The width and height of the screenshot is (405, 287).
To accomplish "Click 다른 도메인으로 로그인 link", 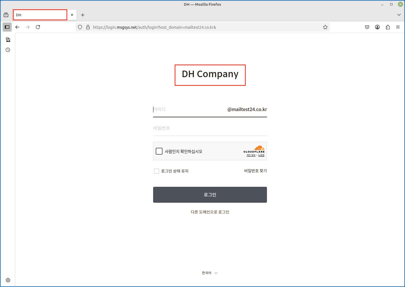I will tap(210, 212).
